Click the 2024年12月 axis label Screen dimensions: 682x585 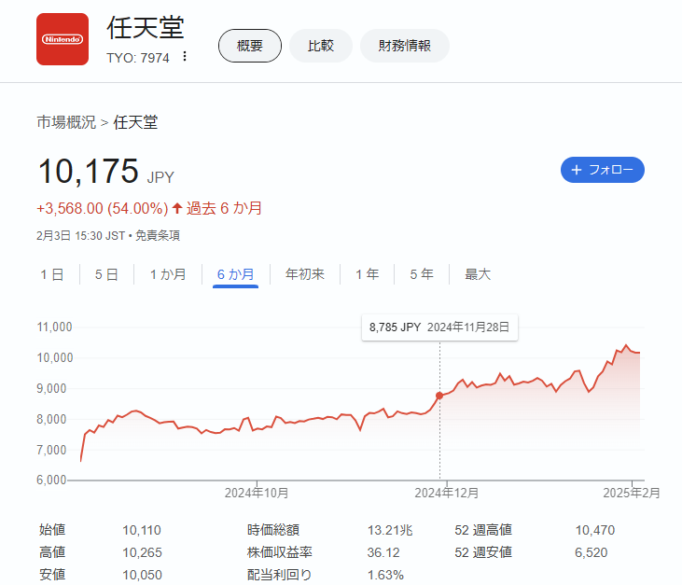click(447, 493)
